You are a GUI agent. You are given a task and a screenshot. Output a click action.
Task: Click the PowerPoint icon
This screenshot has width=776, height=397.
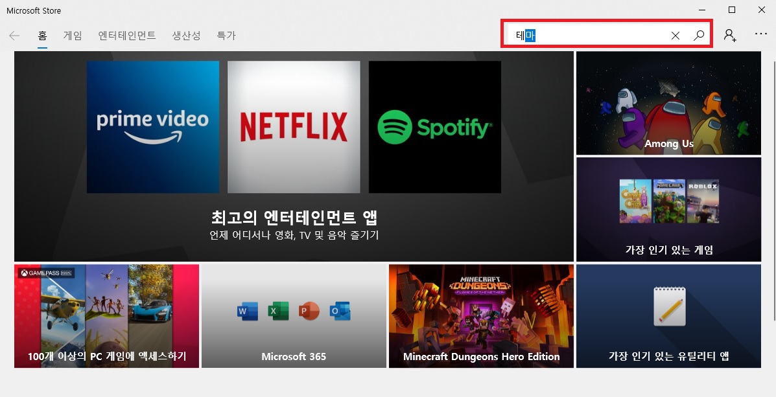point(309,312)
